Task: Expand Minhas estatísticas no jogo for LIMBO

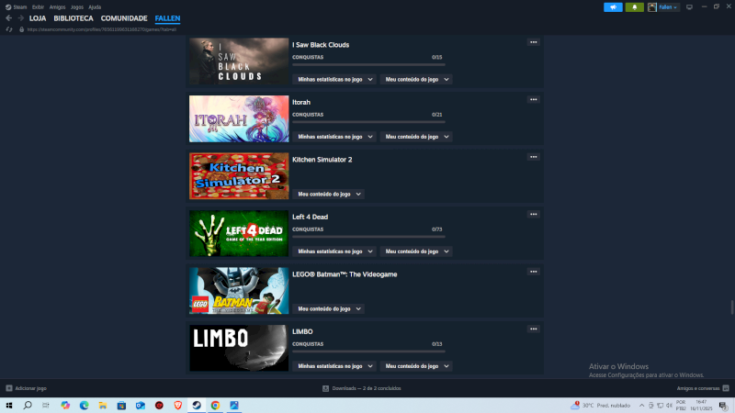Action: coord(334,366)
